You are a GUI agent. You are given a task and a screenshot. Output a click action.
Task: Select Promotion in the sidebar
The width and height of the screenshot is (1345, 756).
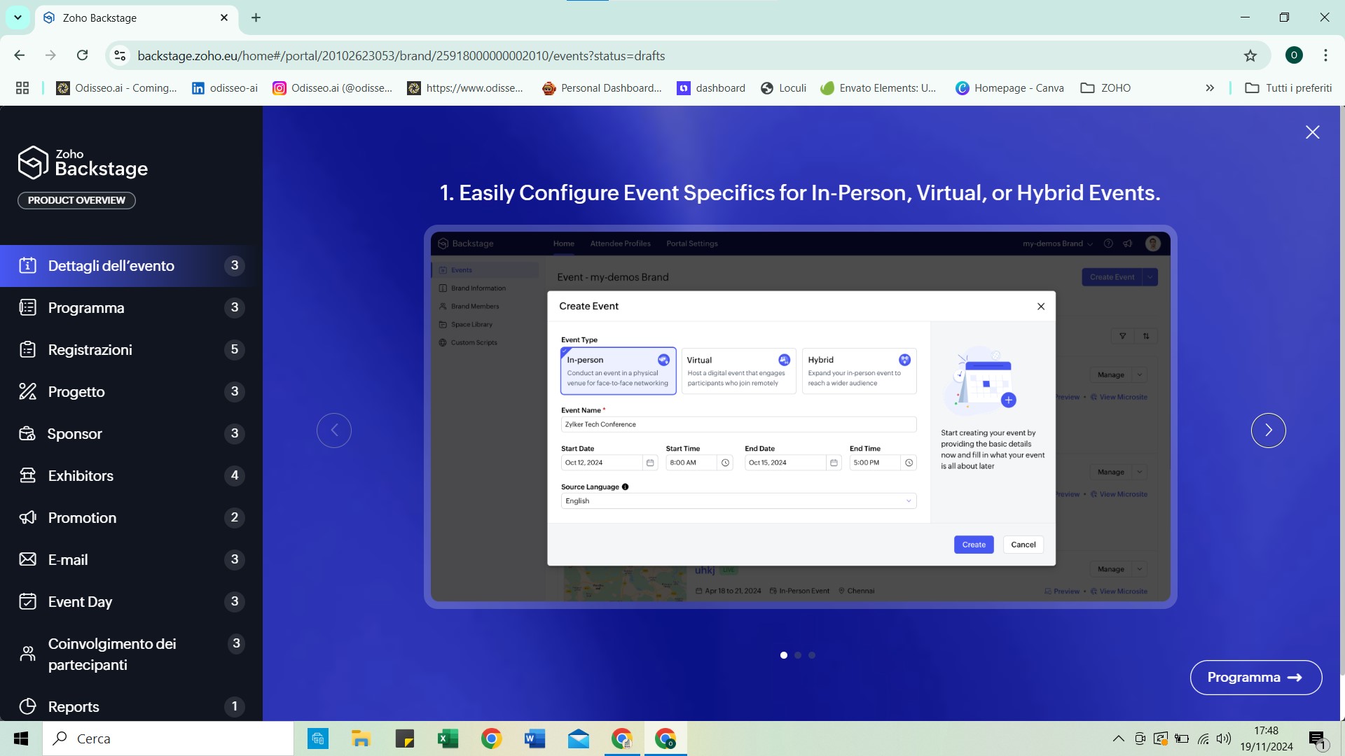[131, 518]
